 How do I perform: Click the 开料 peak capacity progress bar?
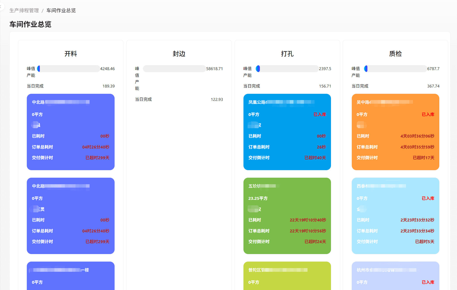68,69
